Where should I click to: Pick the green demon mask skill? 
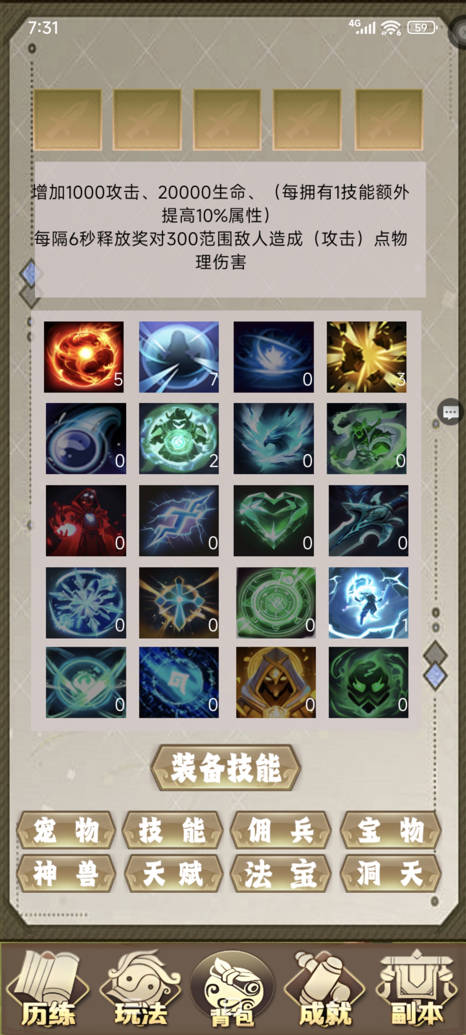coord(368,682)
